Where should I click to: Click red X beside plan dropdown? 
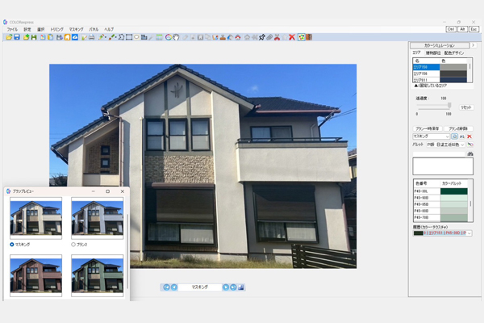(469, 137)
